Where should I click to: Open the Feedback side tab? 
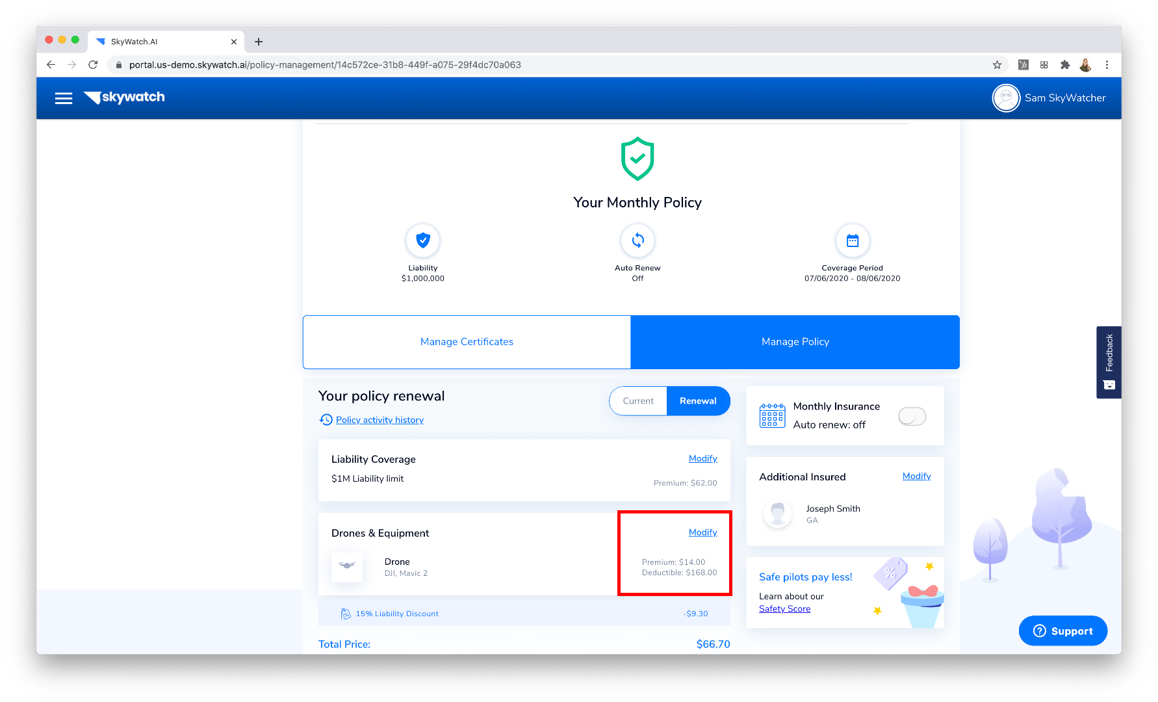pyautogui.click(x=1109, y=362)
